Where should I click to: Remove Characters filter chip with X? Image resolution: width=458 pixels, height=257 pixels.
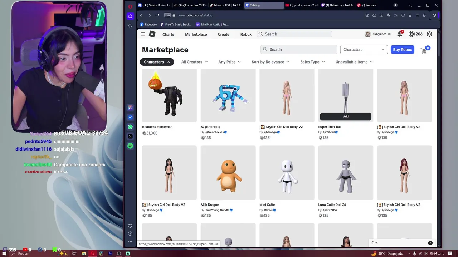click(x=169, y=62)
